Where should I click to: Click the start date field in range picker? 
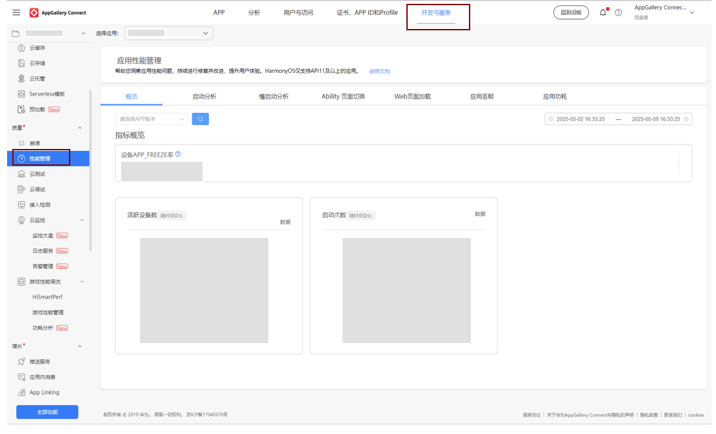(x=581, y=119)
